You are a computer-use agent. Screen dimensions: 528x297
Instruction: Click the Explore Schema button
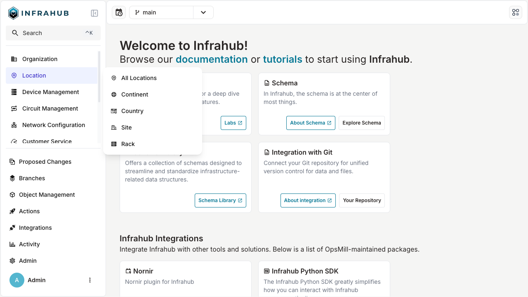[362, 123]
